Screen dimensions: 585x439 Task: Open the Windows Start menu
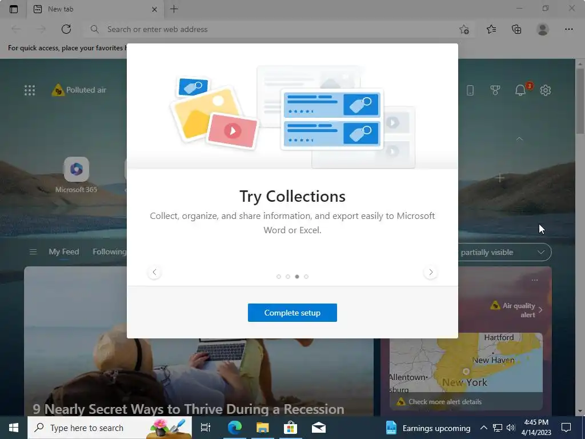[14, 428]
